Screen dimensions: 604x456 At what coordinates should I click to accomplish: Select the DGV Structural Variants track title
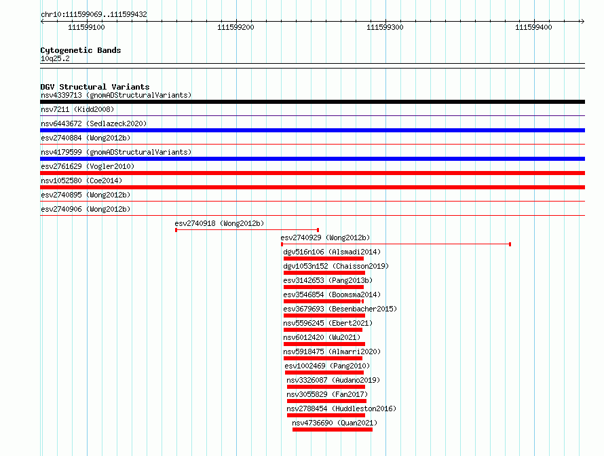(x=95, y=87)
